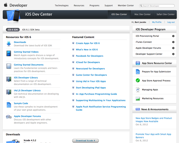Open What's New in iOS 6
Image resolution: width=179 pixels, height=143 pixels.
click(x=87, y=50)
